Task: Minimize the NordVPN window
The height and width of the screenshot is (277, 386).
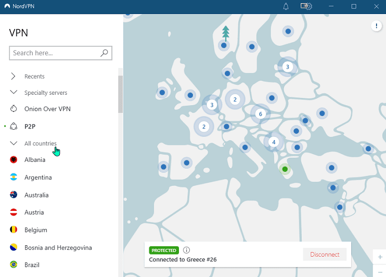Action: [331, 6]
